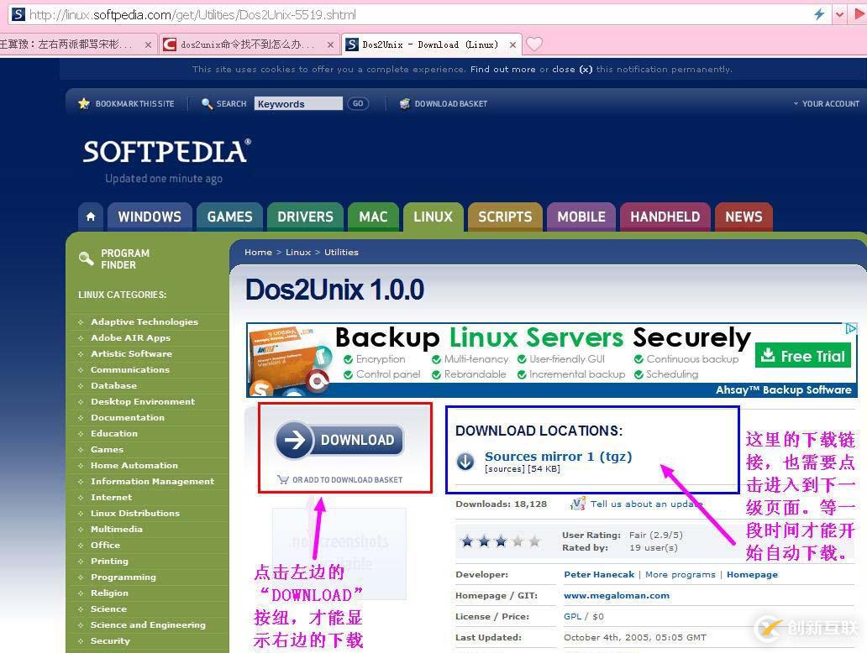Open the Database category
The height and width of the screenshot is (653, 867).
point(113,385)
